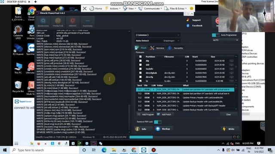Screen dimensions: 275x154
Task: Open Cellebrite UFED desktop icon
Action: click(x=18, y=32)
